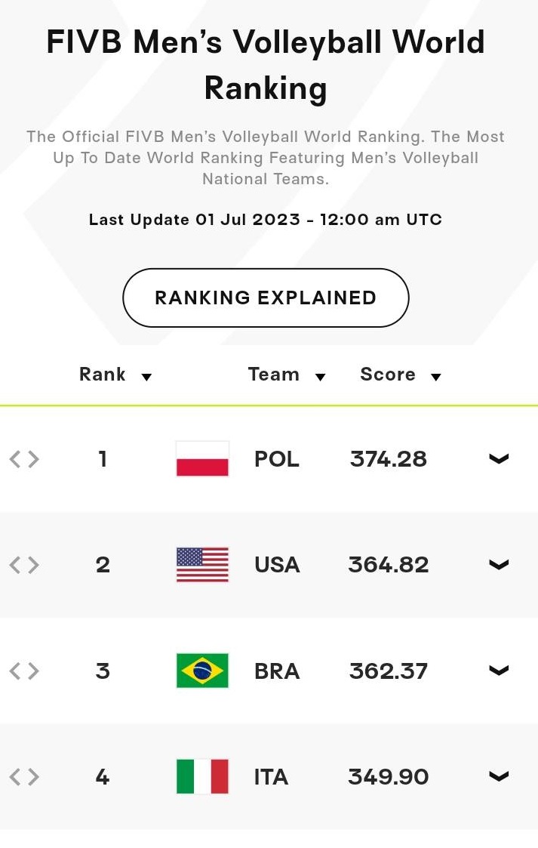Click the rank movement arrows beside POL

24,459
